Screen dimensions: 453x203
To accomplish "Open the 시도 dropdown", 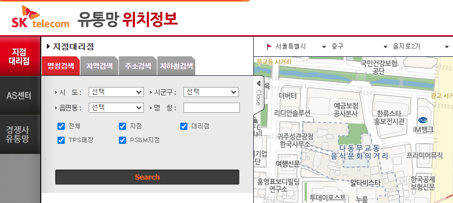I will (x=116, y=92).
